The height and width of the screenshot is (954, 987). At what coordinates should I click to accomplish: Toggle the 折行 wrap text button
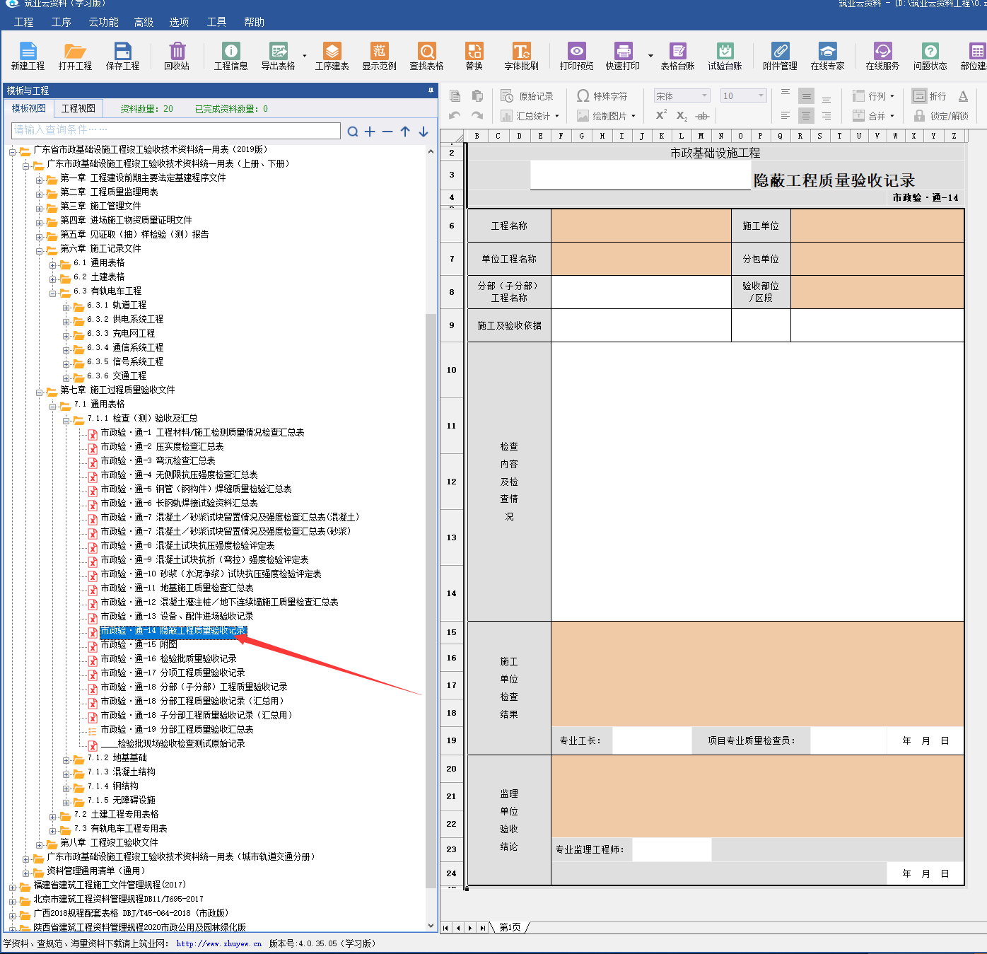tap(929, 96)
